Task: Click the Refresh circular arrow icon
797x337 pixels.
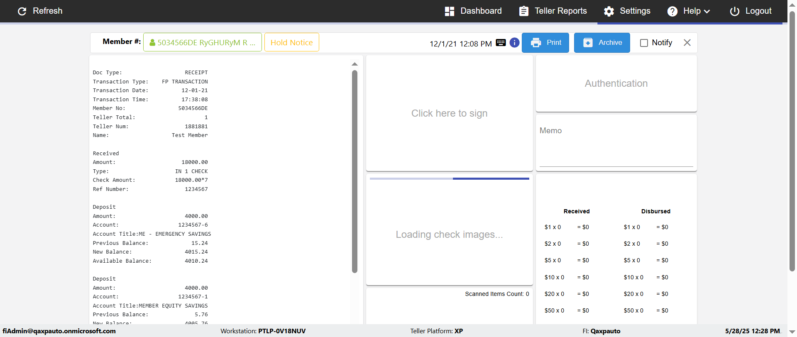Action: (22, 11)
